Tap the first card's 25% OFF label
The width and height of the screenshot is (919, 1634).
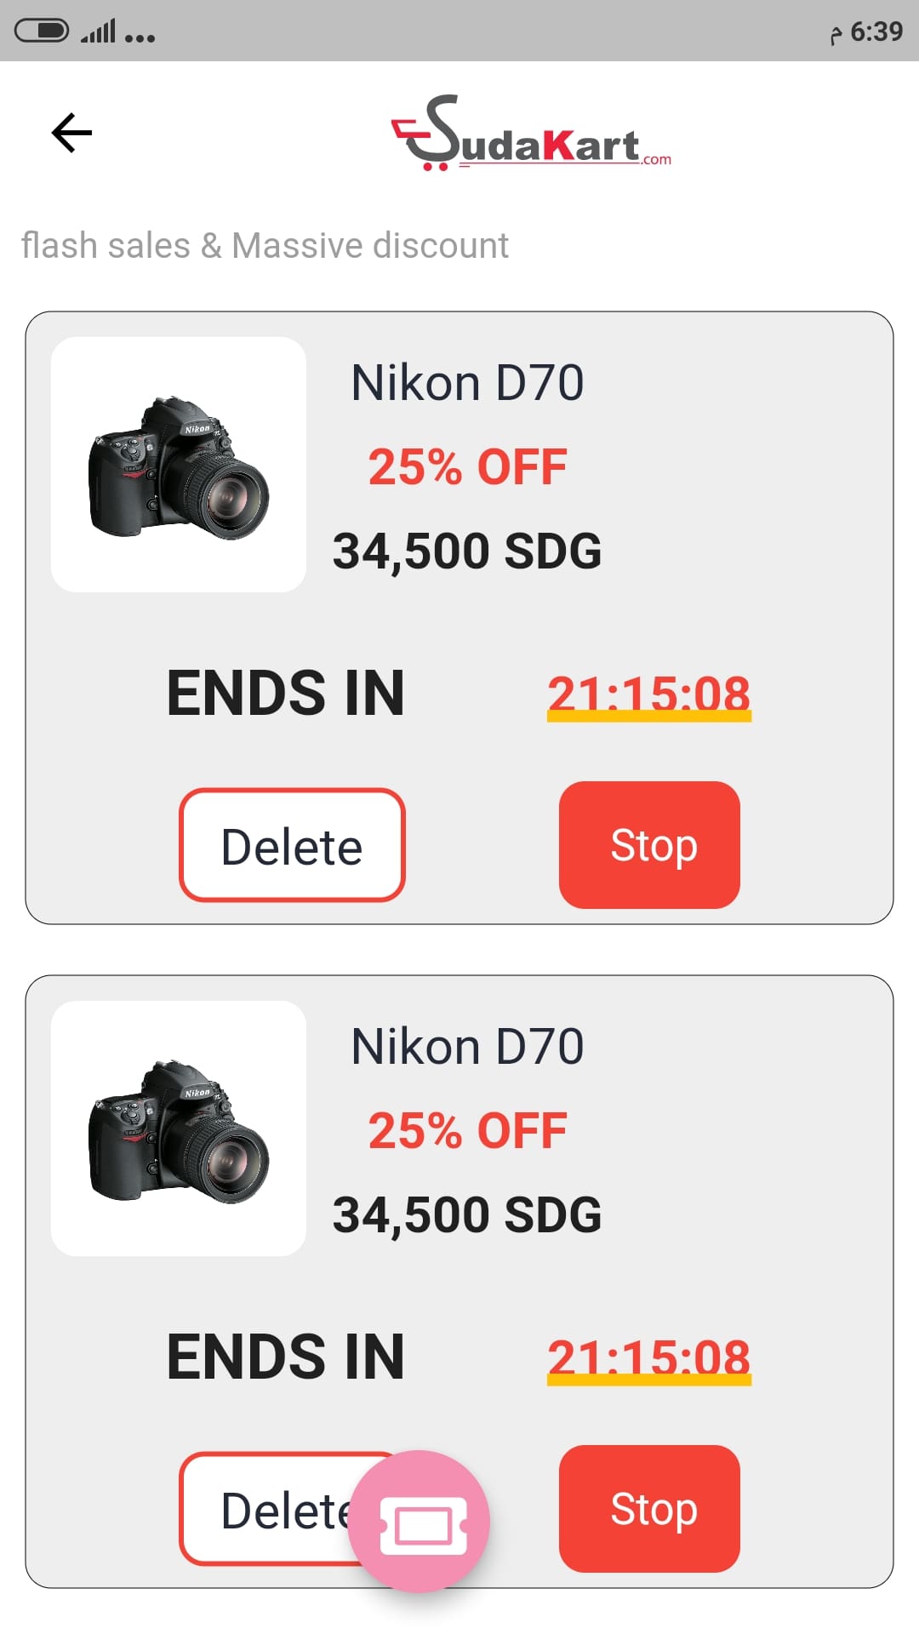click(x=467, y=467)
